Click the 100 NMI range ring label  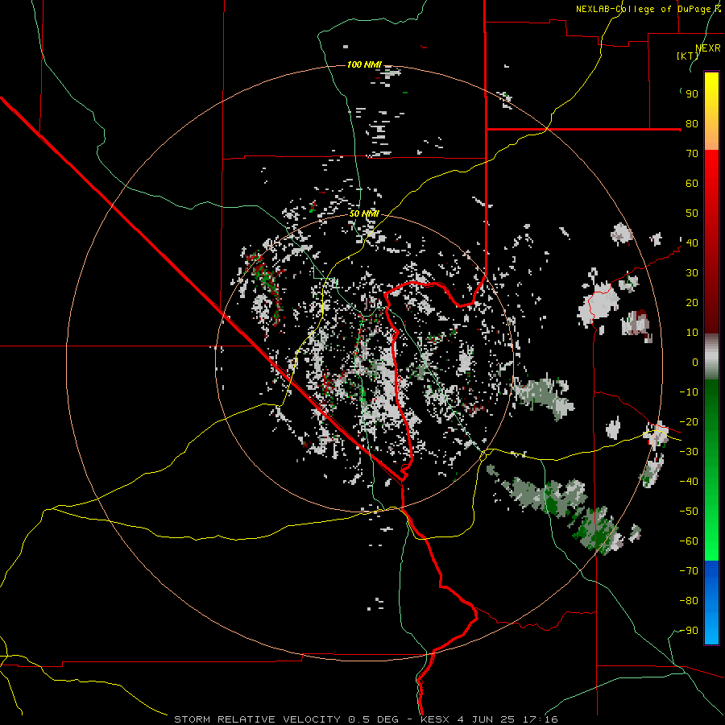click(x=364, y=64)
